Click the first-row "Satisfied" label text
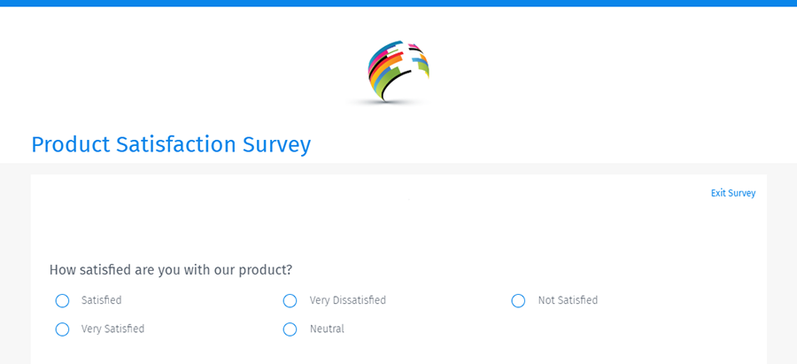The image size is (797, 364). coord(101,301)
